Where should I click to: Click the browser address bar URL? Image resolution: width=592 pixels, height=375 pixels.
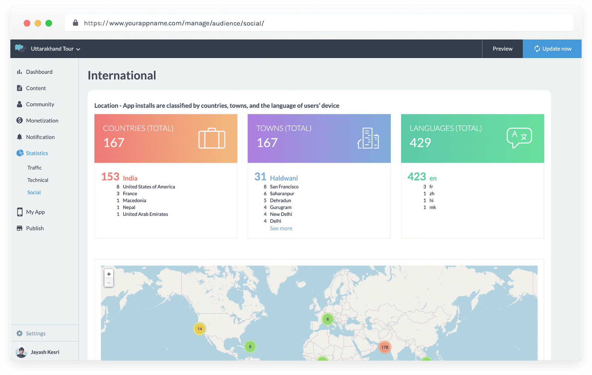174,23
